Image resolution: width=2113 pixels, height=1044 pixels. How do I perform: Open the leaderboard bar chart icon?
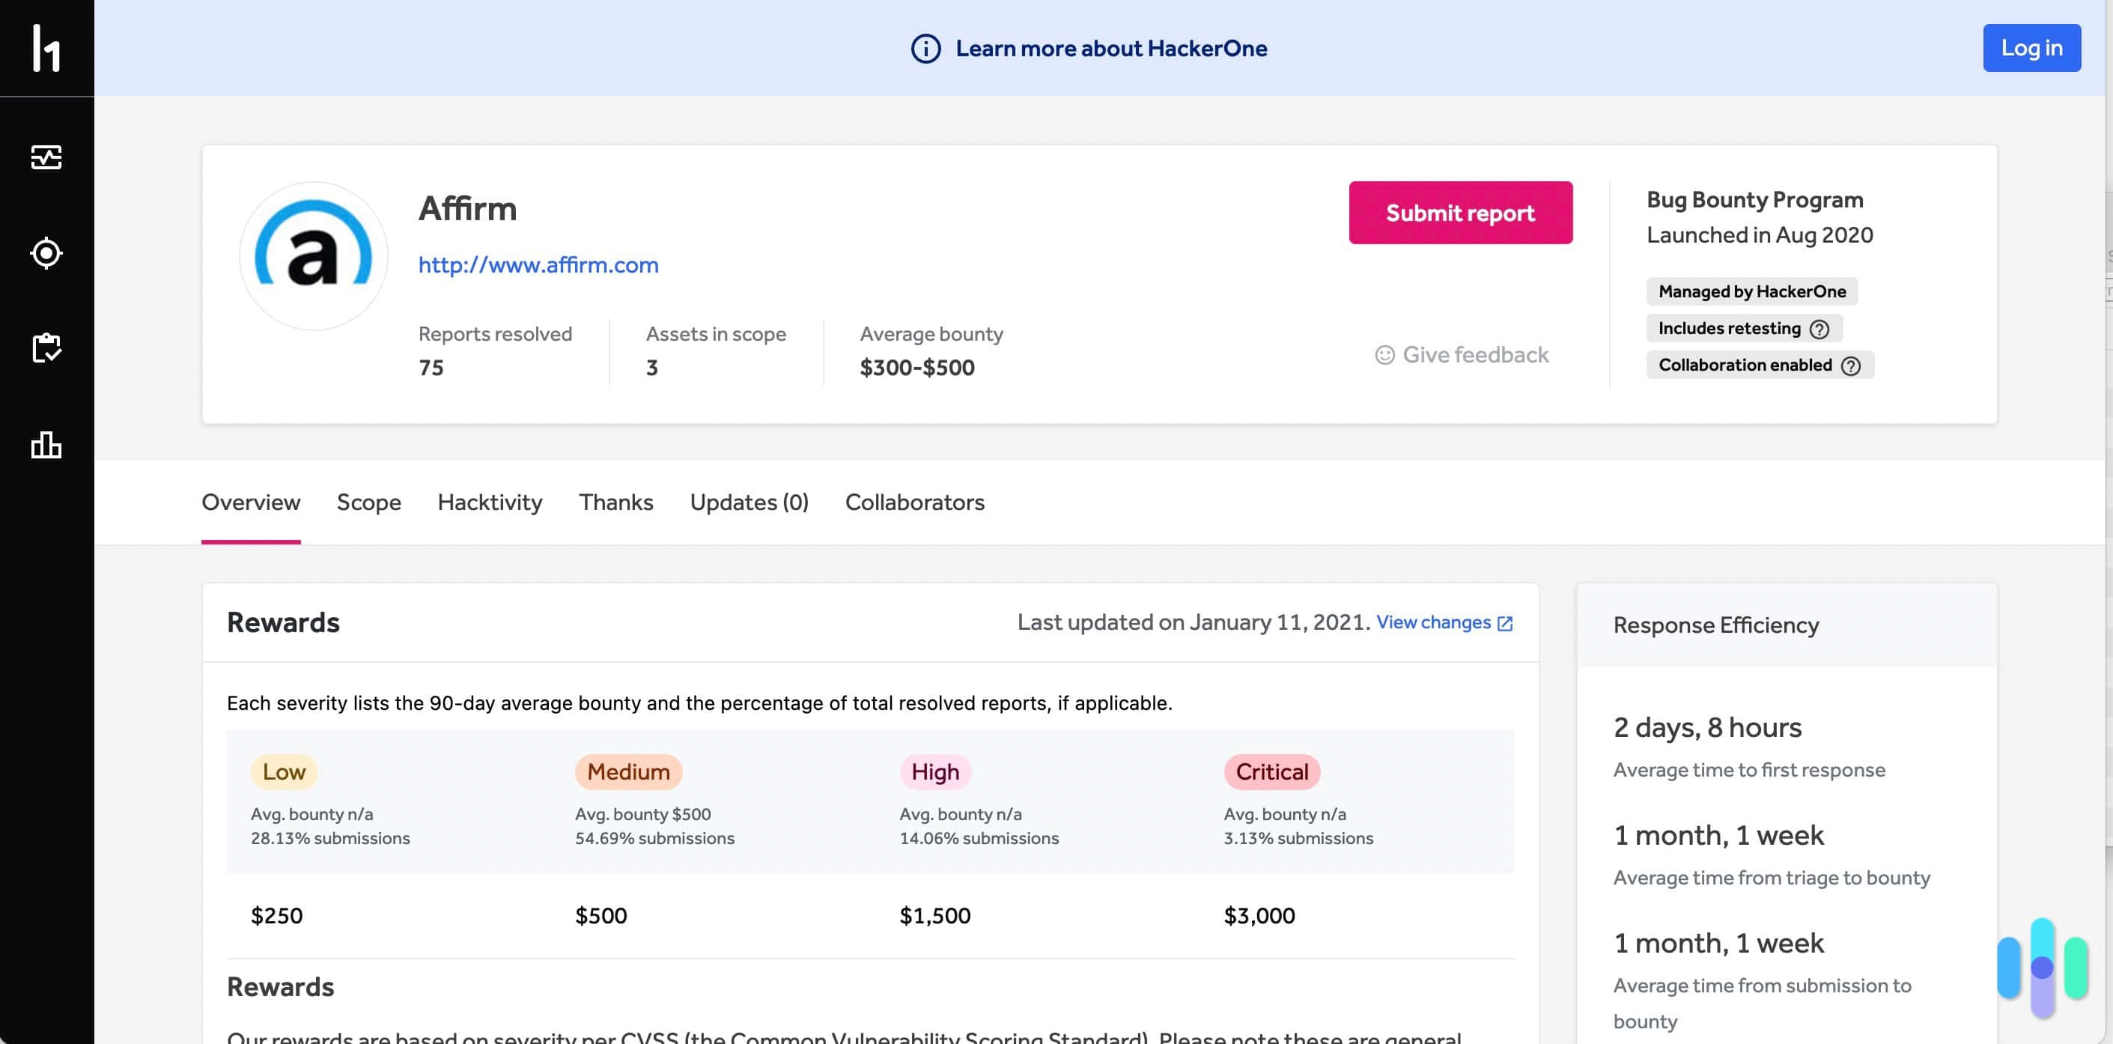[x=46, y=445]
